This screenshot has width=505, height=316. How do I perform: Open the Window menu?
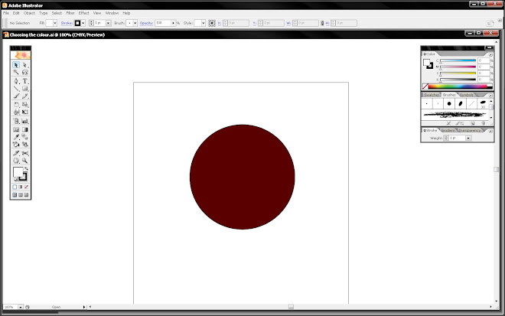[x=112, y=13]
